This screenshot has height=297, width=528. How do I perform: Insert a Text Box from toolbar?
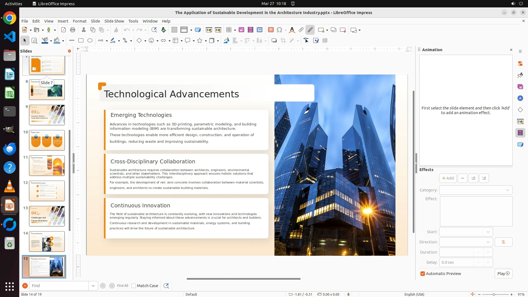271,30
